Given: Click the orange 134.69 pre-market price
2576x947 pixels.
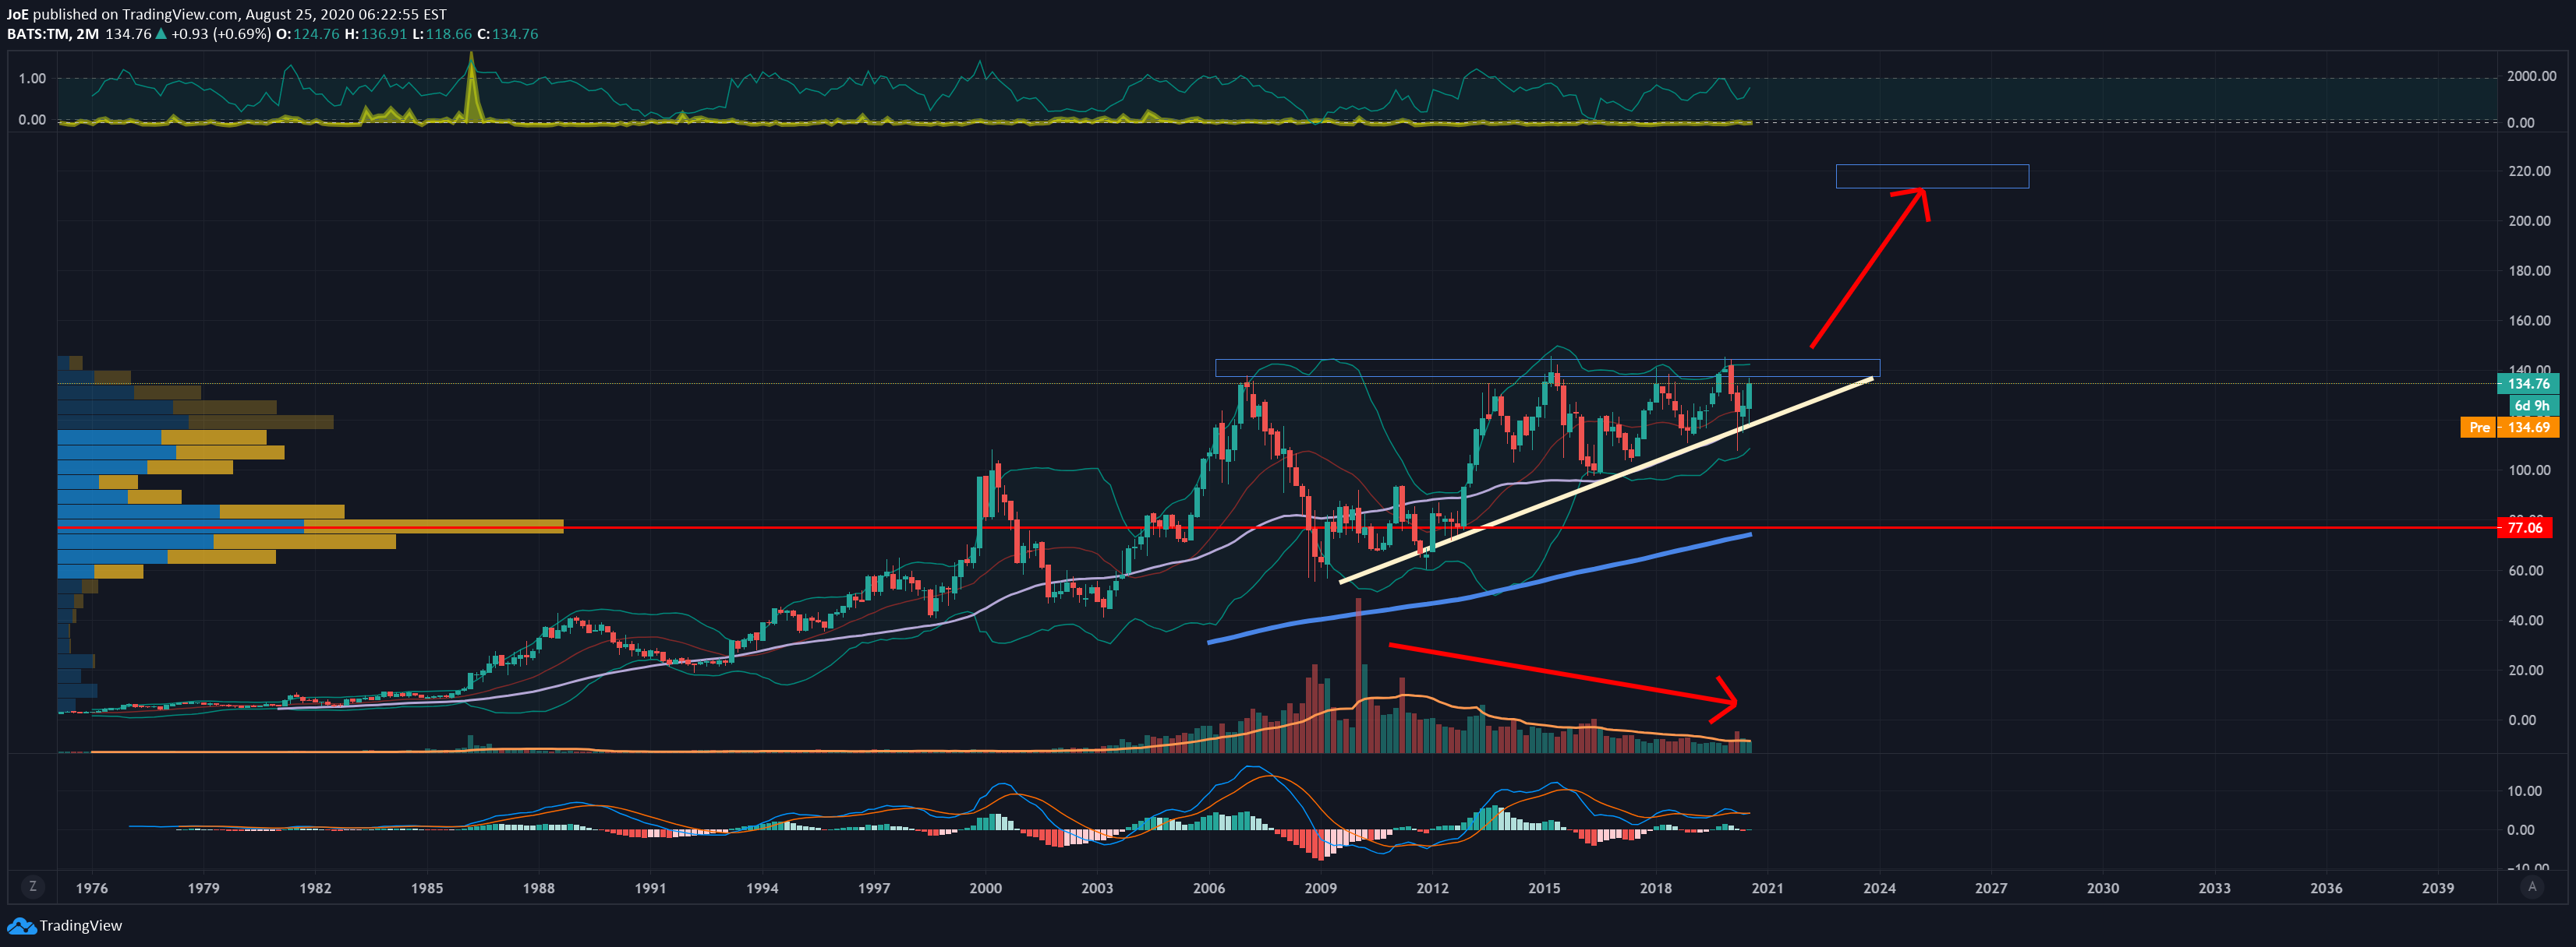Looking at the screenshot, I should (2528, 428).
